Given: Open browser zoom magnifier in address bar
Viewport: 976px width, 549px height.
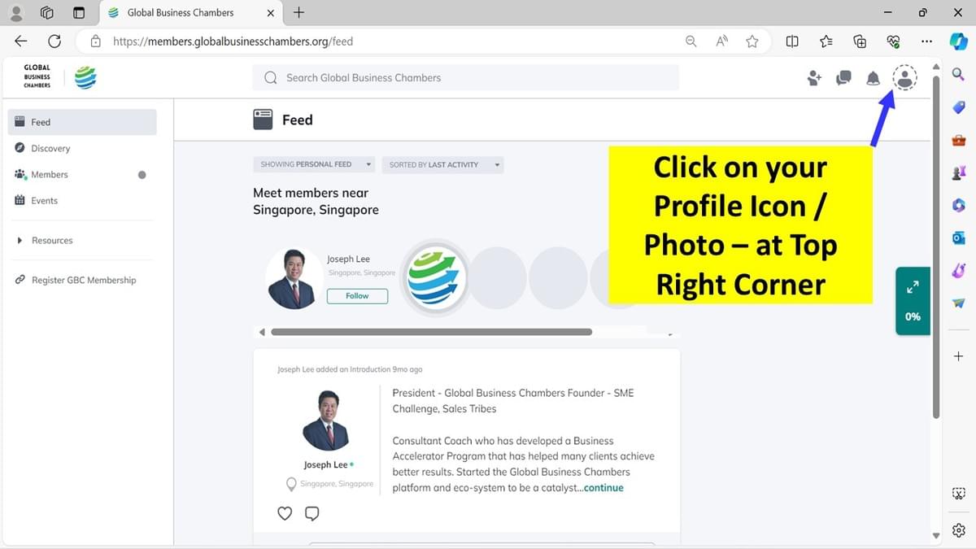Looking at the screenshot, I should (x=691, y=41).
